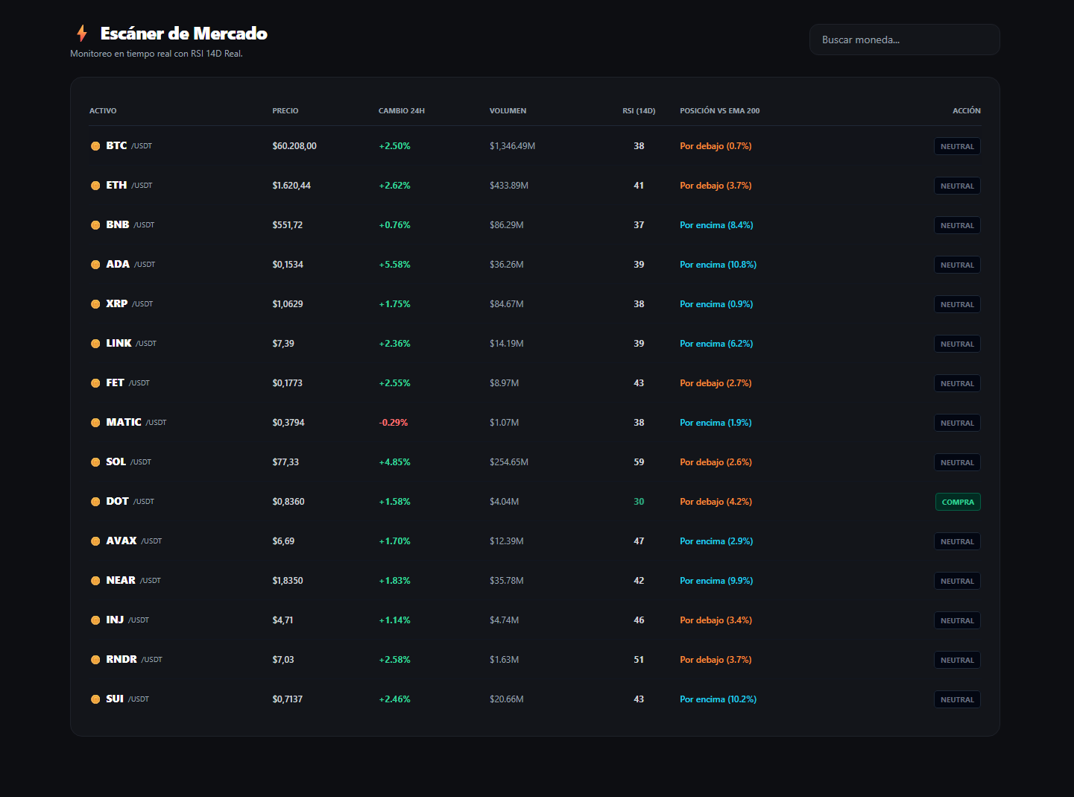Click Por debajo (4.2%) in DOT row
This screenshot has height=797, width=1074.
coord(716,502)
